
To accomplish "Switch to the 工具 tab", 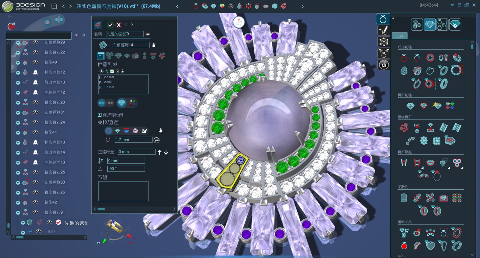I will click(x=400, y=36).
